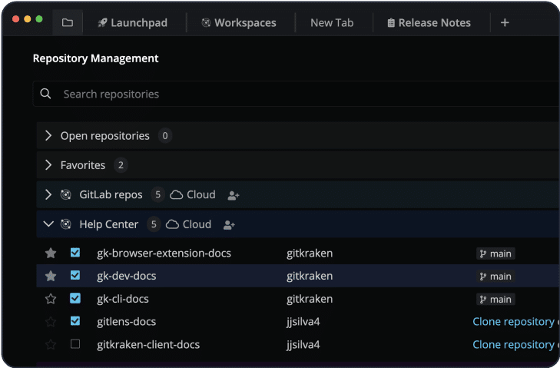Image resolution: width=560 pixels, height=368 pixels.
Task: Click the main branch badge for gk-dev-docs
Action: 495,276
